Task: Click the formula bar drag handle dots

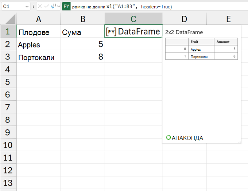Action: (x=33, y=6)
